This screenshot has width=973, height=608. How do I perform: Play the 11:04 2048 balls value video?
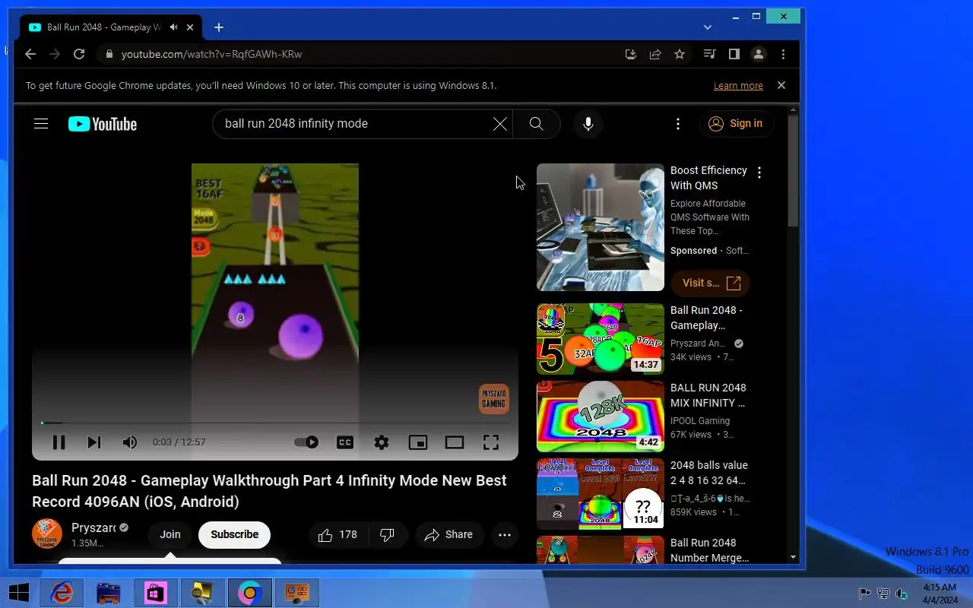click(x=601, y=494)
